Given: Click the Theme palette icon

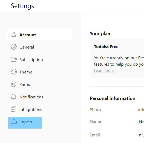Looking at the screenshot, I should pyautogui.click(x=14, y=72).
